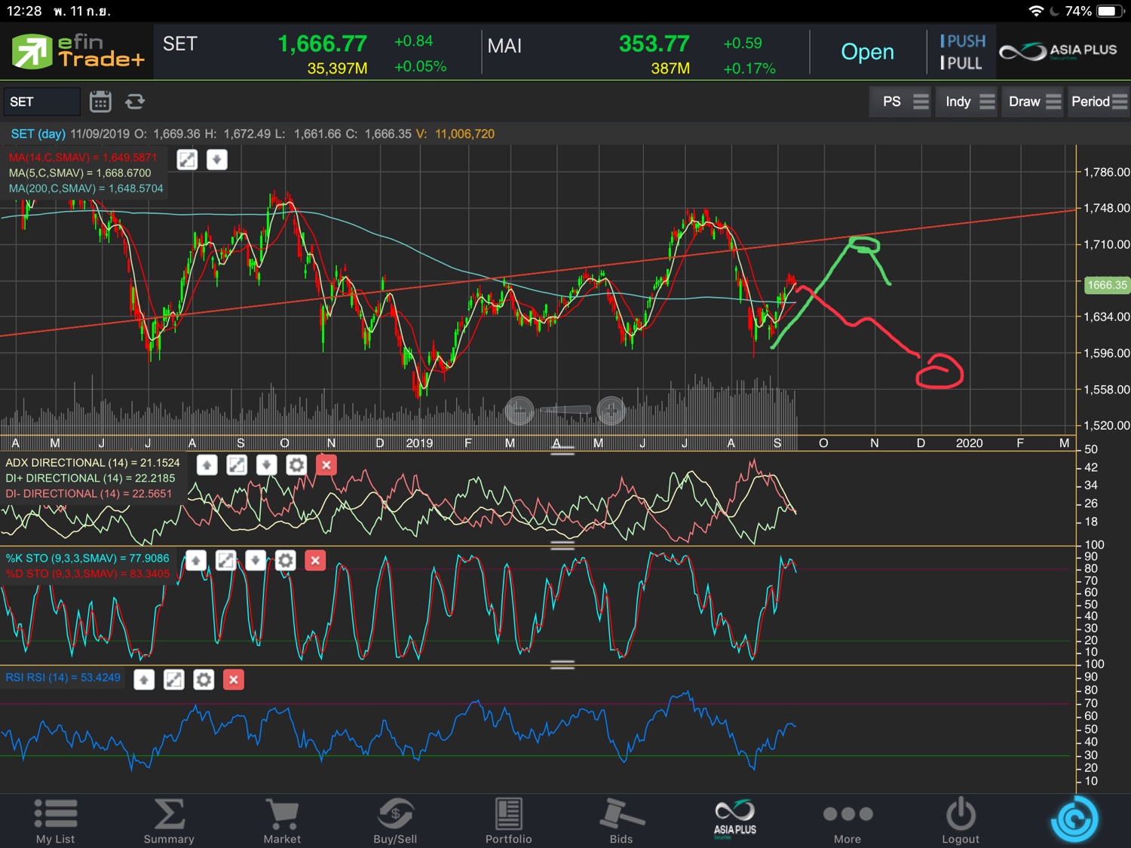
Task: Go to the Buy/Sell tab
Action: 395,821
